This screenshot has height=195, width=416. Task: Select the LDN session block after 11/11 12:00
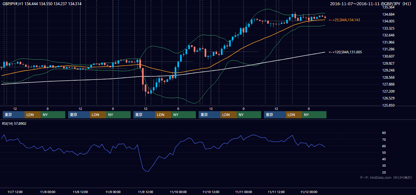tap(294, 115)
